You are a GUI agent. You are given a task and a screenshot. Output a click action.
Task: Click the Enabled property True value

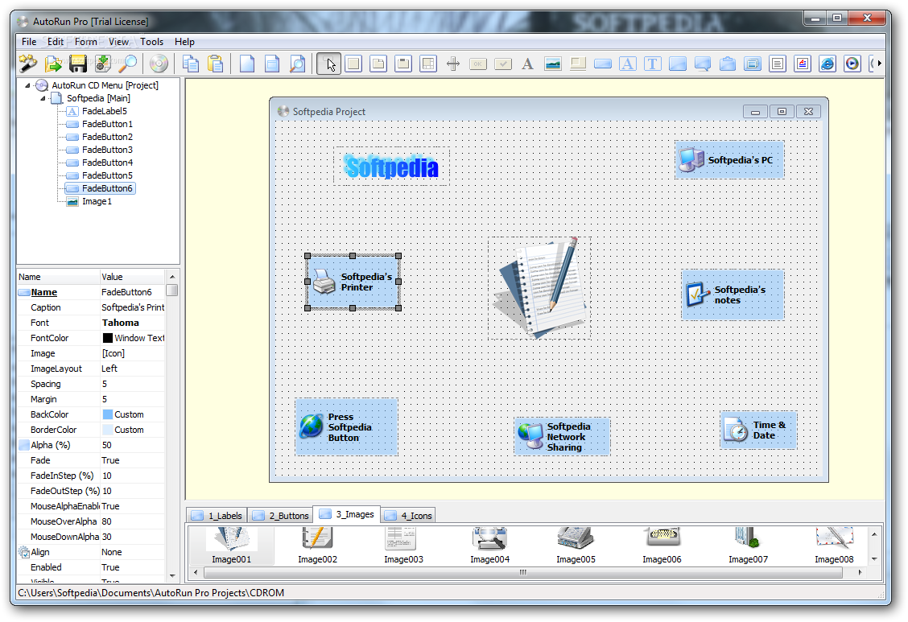tap(133, 567)
